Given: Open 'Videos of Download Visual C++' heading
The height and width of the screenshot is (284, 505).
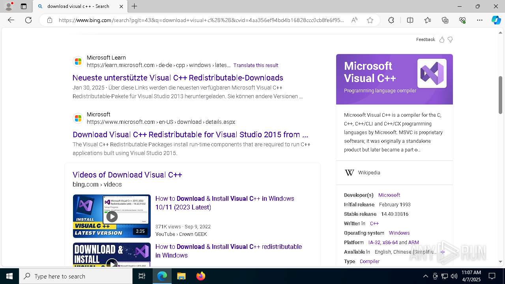Looking at the screenshot, I should pyautogui.click(x=127, y=175).
